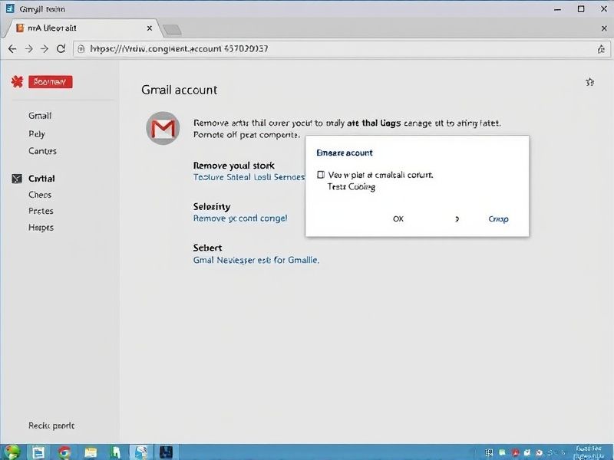Open Gmall in the sidebar

click(40, 116)
